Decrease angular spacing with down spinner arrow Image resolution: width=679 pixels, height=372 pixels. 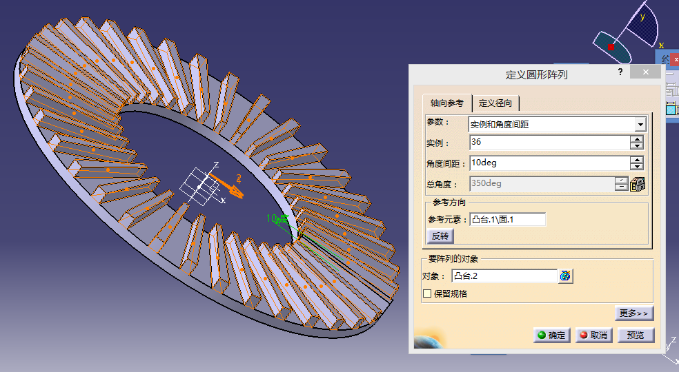pyautogui.click(x=637, y=167)
